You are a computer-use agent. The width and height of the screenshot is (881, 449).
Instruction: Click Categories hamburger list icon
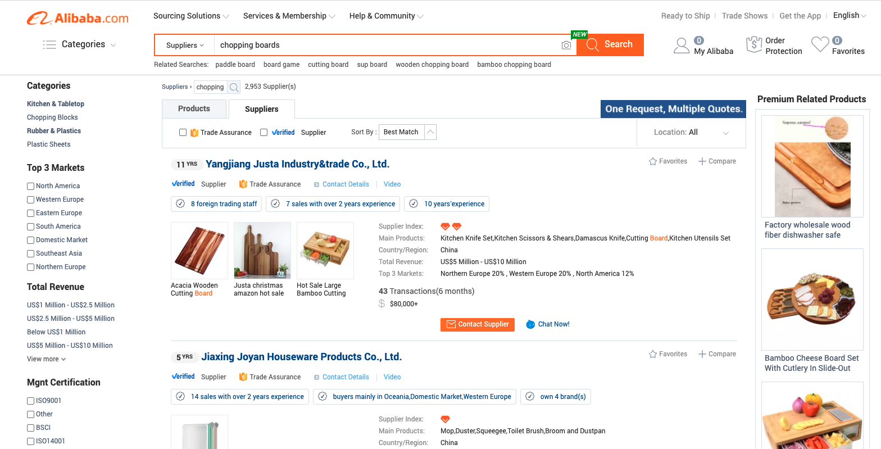49,44
